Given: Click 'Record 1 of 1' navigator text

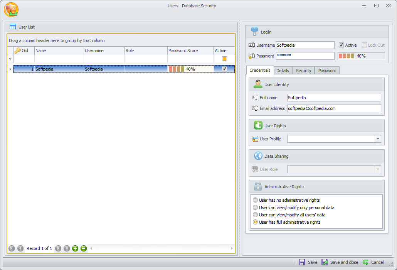Looking at the screenshot, I should click(39, 248).
